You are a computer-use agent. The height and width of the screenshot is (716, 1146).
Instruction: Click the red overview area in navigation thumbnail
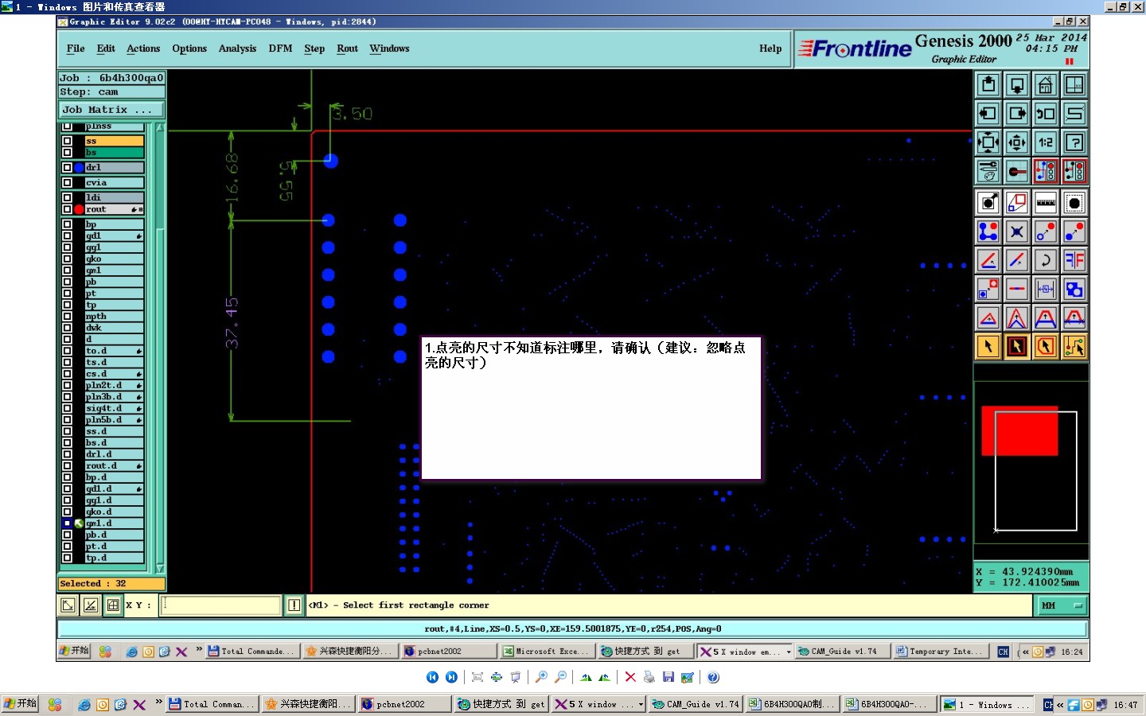point(1019,430)
